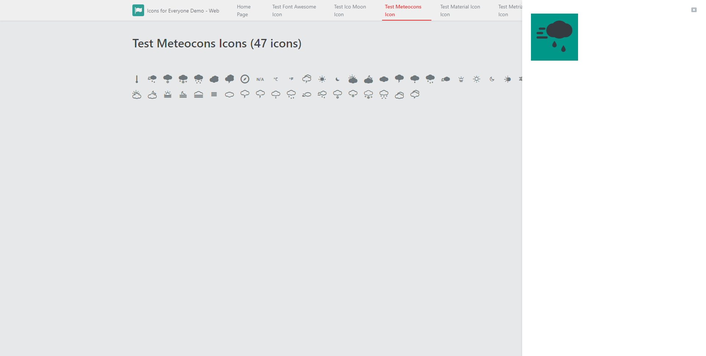Click the Icons for Everyone Demo logo link
The image size is (706, 356).
click(176, 11)
